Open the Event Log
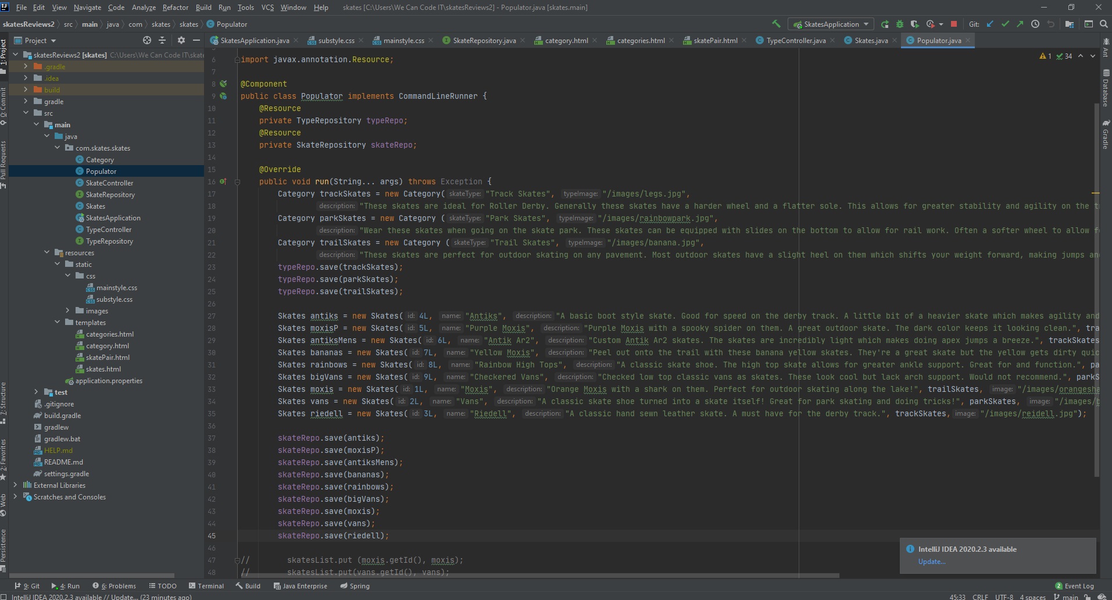This screenshot has width=1112, height=600. (1074, 585)
